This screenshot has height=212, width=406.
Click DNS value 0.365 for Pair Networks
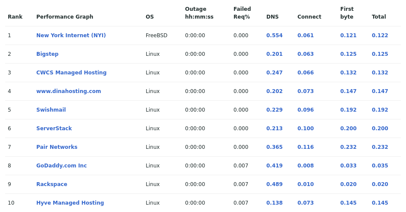coord(275,147)
